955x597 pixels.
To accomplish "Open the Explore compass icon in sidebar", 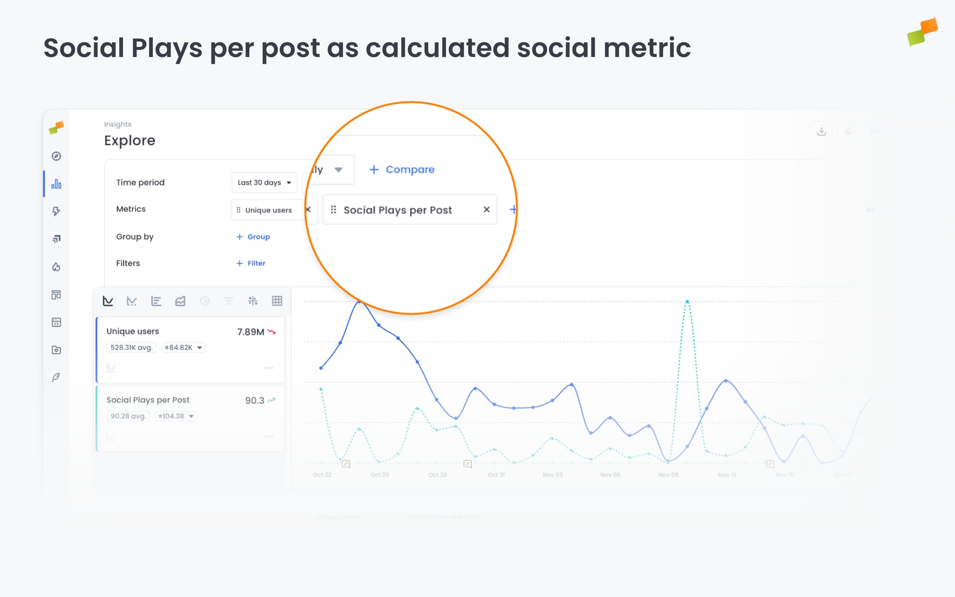I will [56, 156].
